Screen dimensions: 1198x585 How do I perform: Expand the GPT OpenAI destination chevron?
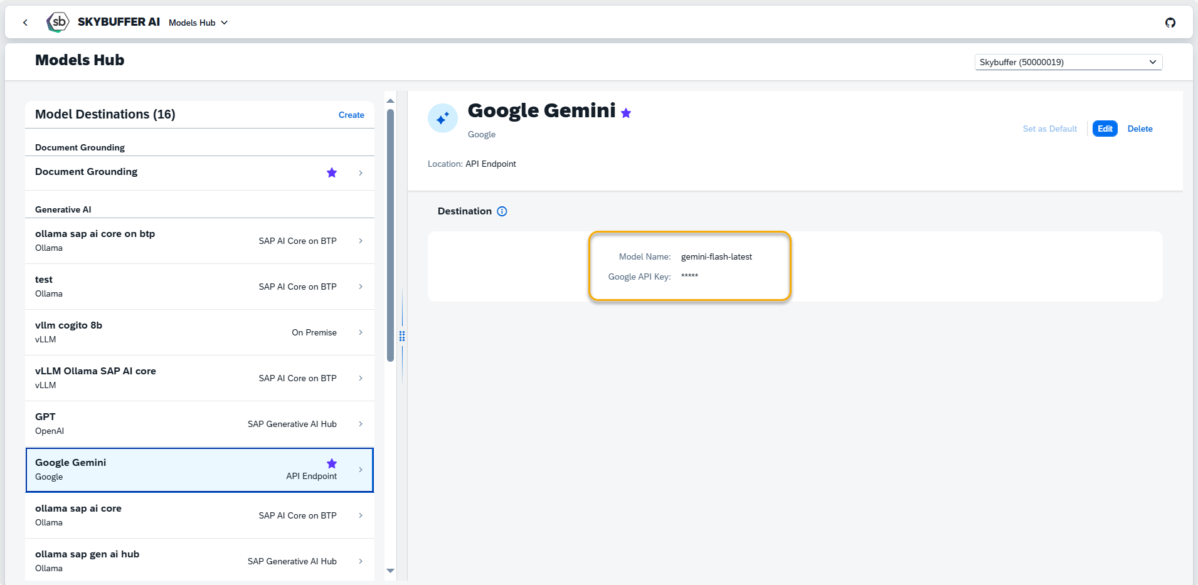(361, 424)
